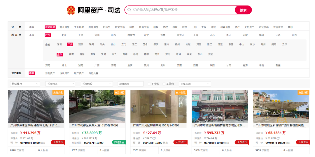Open the 默认排序 sorting dropdown

25,84
